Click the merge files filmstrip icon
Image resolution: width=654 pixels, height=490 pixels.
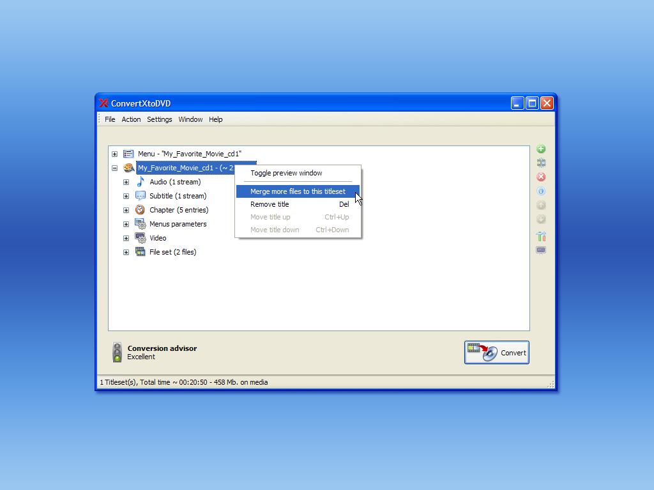tap(541, 163)
